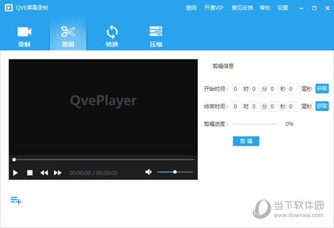Click the QvePlayer video display area

point(103,107)
